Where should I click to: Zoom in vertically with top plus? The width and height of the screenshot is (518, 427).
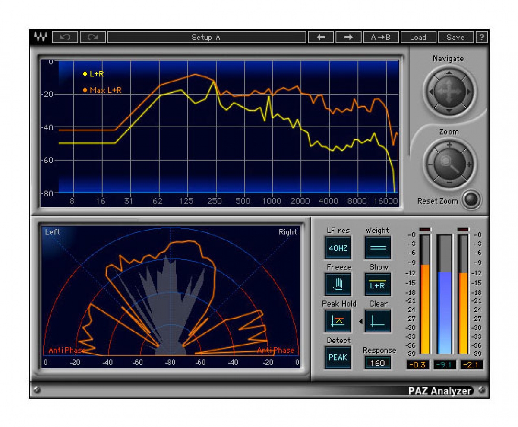coord(449,145)
